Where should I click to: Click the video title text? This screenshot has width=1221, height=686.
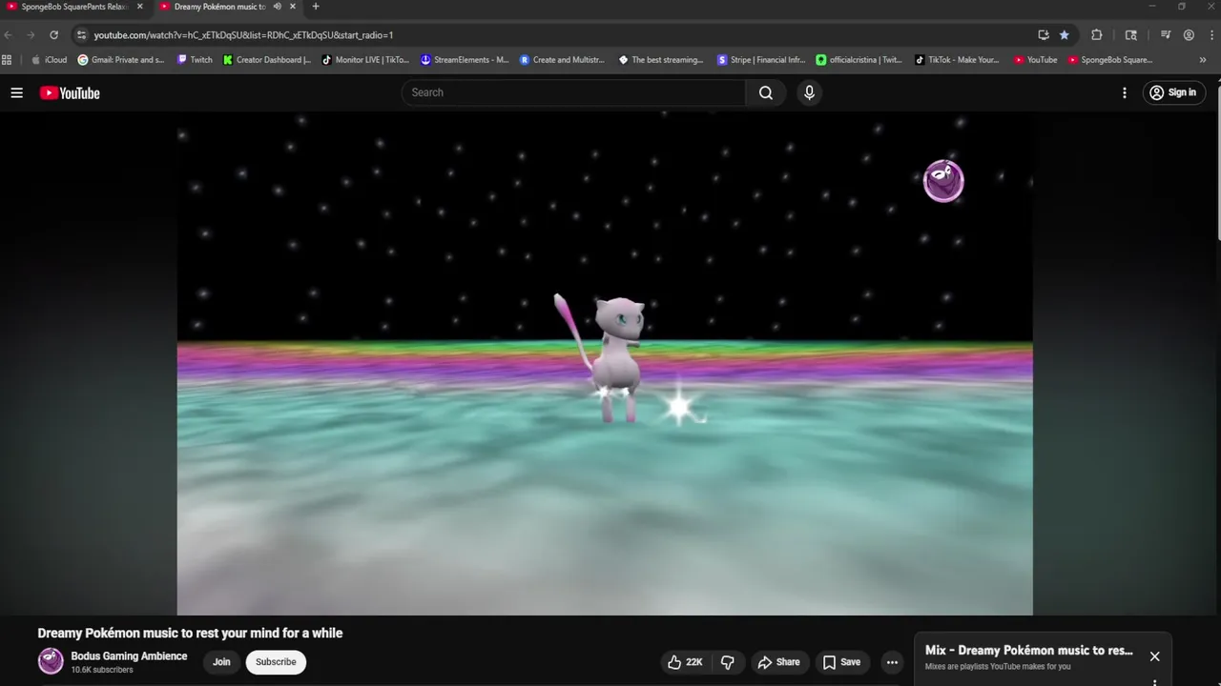tap(190, 633)
